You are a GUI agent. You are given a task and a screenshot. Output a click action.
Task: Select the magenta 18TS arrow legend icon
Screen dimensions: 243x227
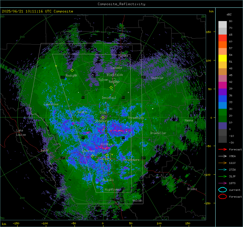pos(222,183)
